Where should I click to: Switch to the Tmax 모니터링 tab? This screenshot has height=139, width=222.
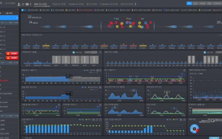[x=59, y=4]
